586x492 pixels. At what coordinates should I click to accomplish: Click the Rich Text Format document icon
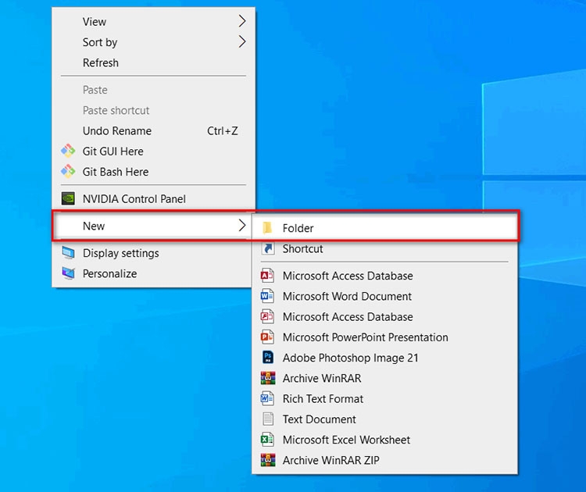click(267, 398)
